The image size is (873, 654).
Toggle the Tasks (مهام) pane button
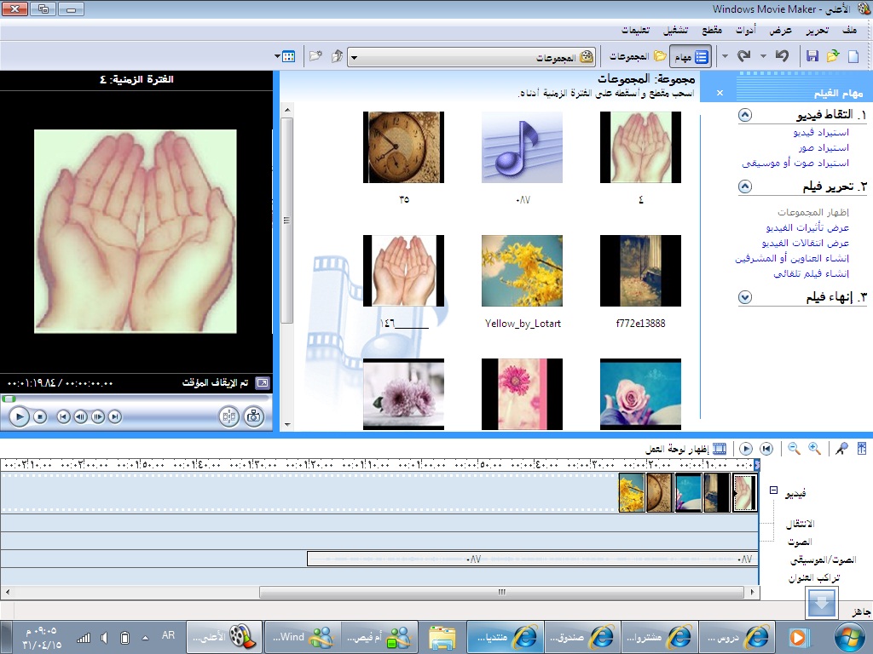click(691, 57)
